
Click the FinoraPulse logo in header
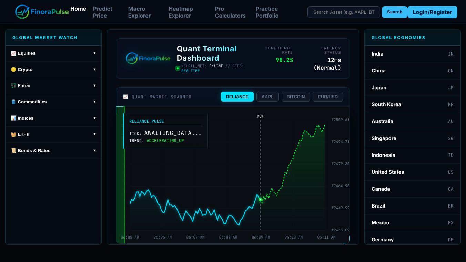point(42,12)
